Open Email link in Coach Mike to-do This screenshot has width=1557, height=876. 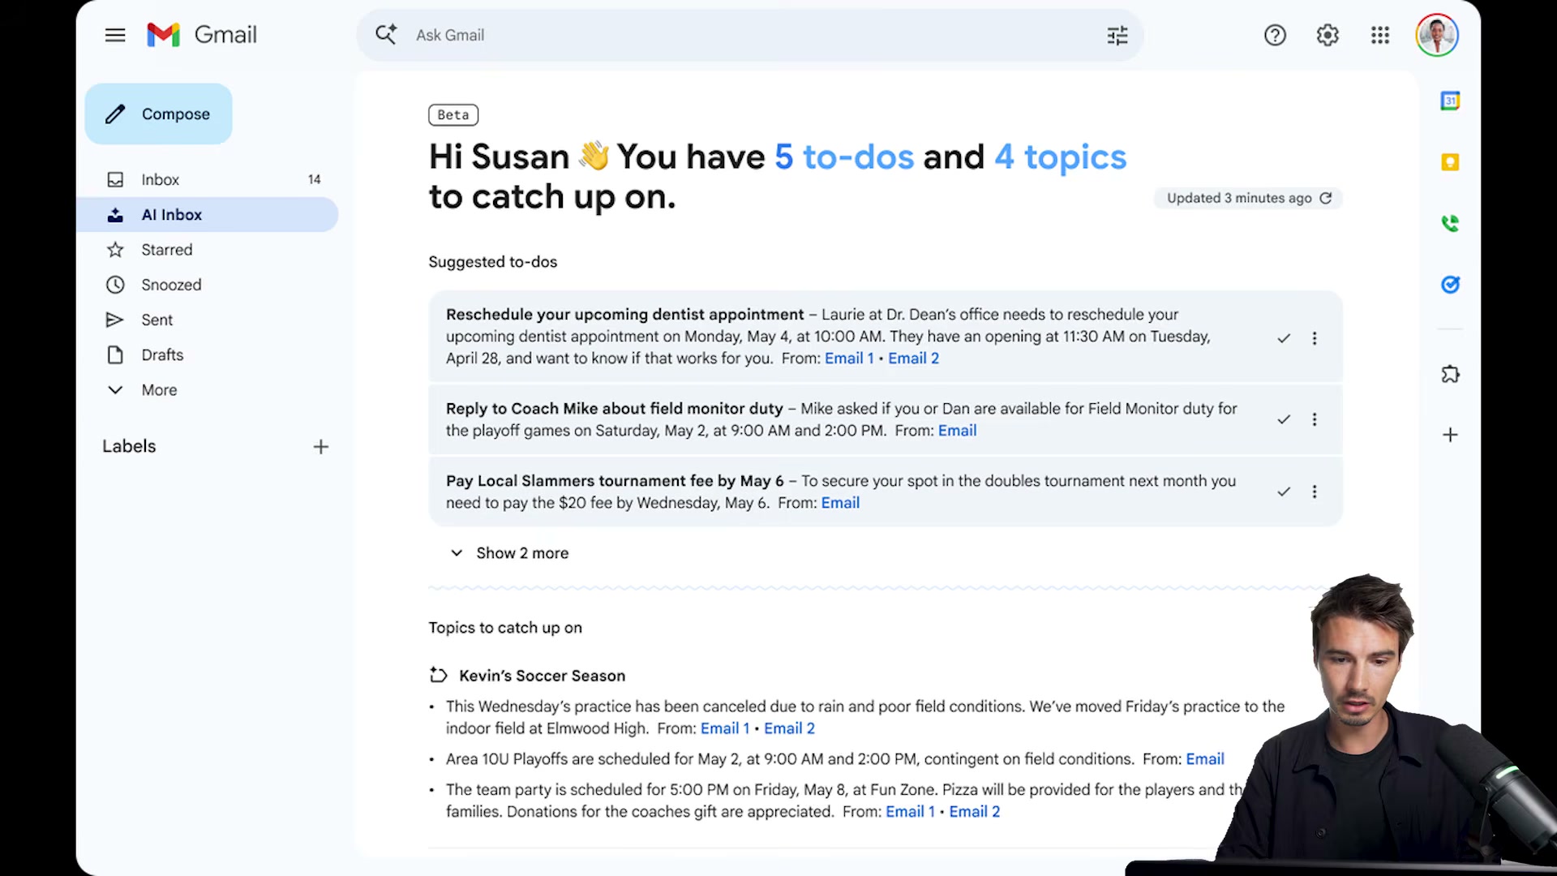pyautogui.click(x=957, y=431)
